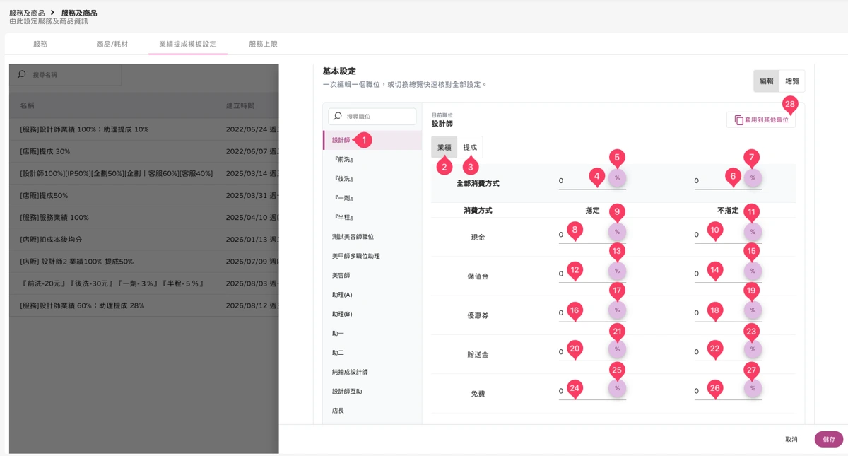Viewport: 848px width, 456px height.
Task: Click the 免費 不指定 value field
Action: (x=718, y=391)
